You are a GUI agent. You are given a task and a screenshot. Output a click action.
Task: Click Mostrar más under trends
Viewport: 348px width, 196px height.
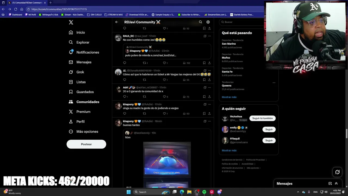(x=229, y=97)
